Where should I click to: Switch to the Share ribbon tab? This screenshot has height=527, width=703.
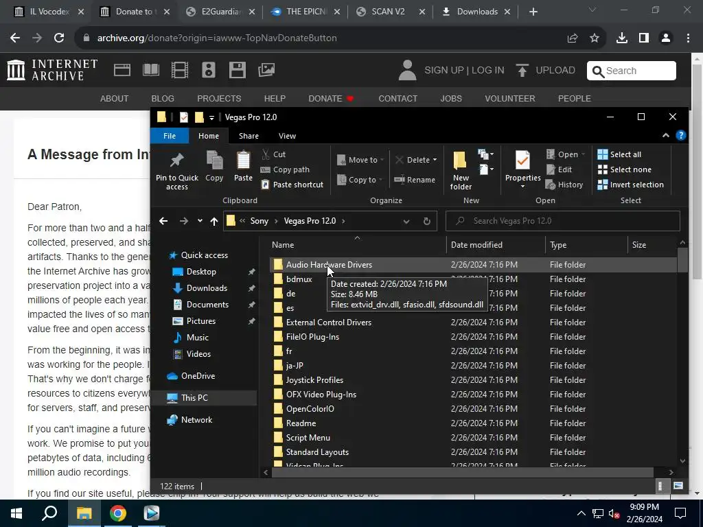pyautogui.click(x=249, y=136)
